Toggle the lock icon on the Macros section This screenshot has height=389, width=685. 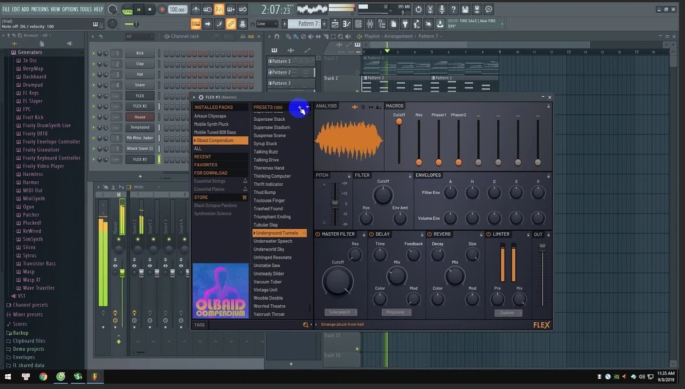tap(549, 106)
